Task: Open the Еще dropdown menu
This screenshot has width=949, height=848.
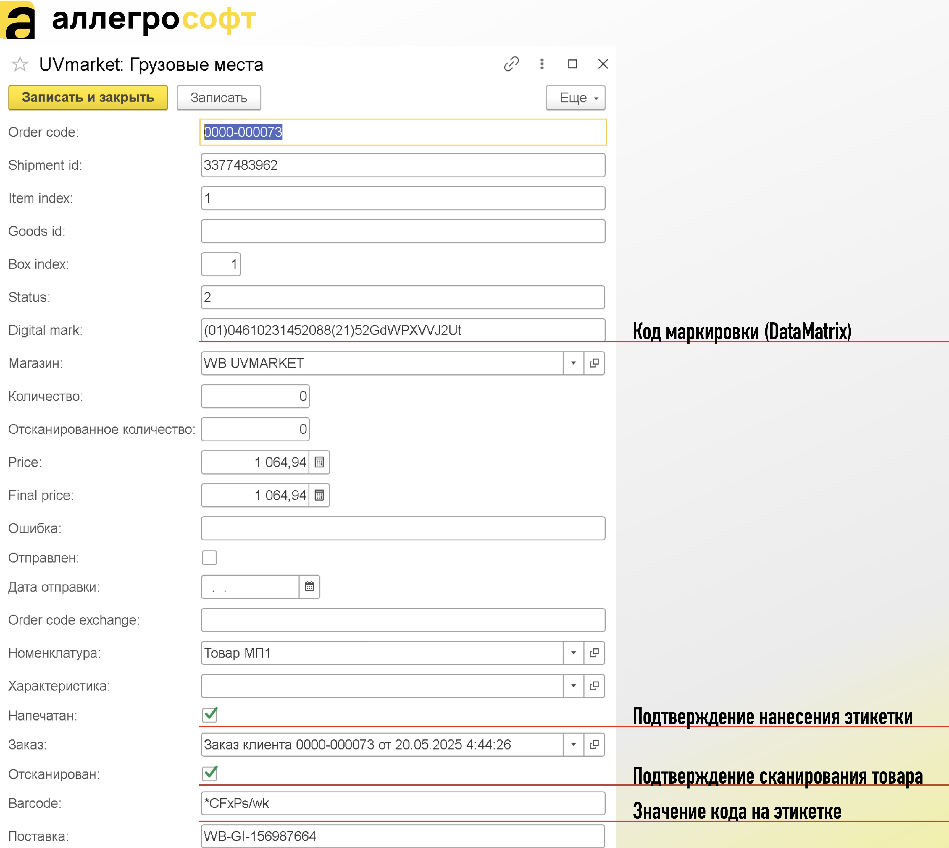Action: [576, 98]
